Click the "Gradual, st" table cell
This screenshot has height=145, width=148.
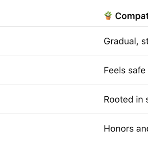click(126, 41)
